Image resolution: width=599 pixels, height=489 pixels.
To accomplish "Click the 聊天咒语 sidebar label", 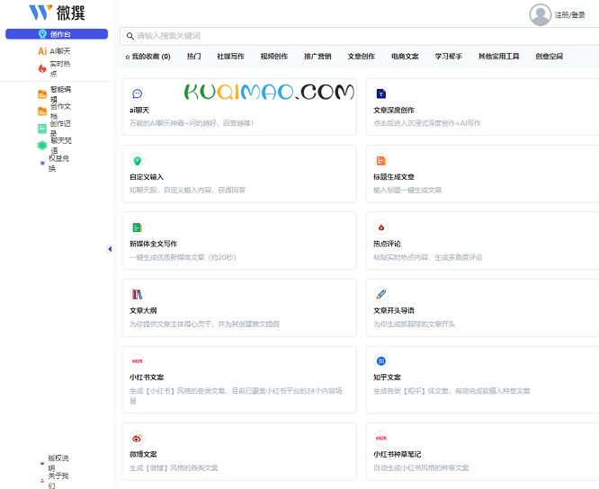I will 61,146.
